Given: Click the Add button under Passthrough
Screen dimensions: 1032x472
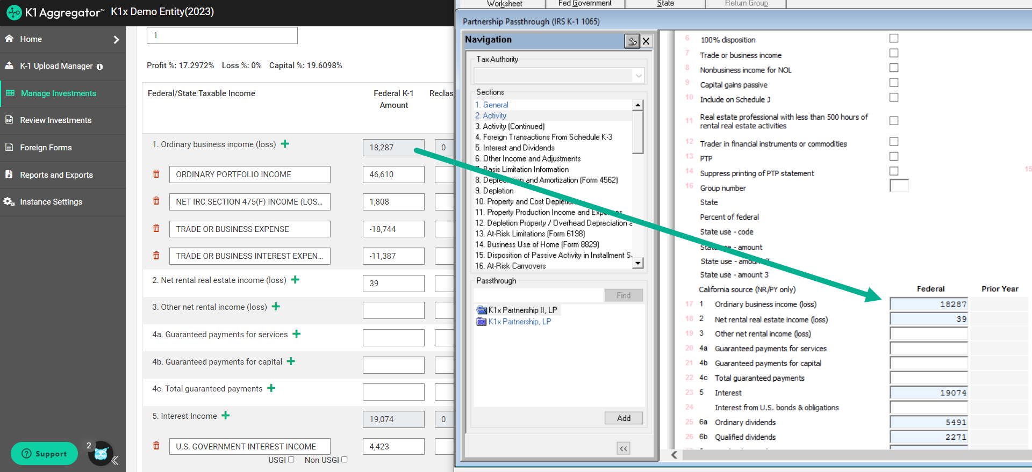Looking at the screenshot, I should (623, 418).
